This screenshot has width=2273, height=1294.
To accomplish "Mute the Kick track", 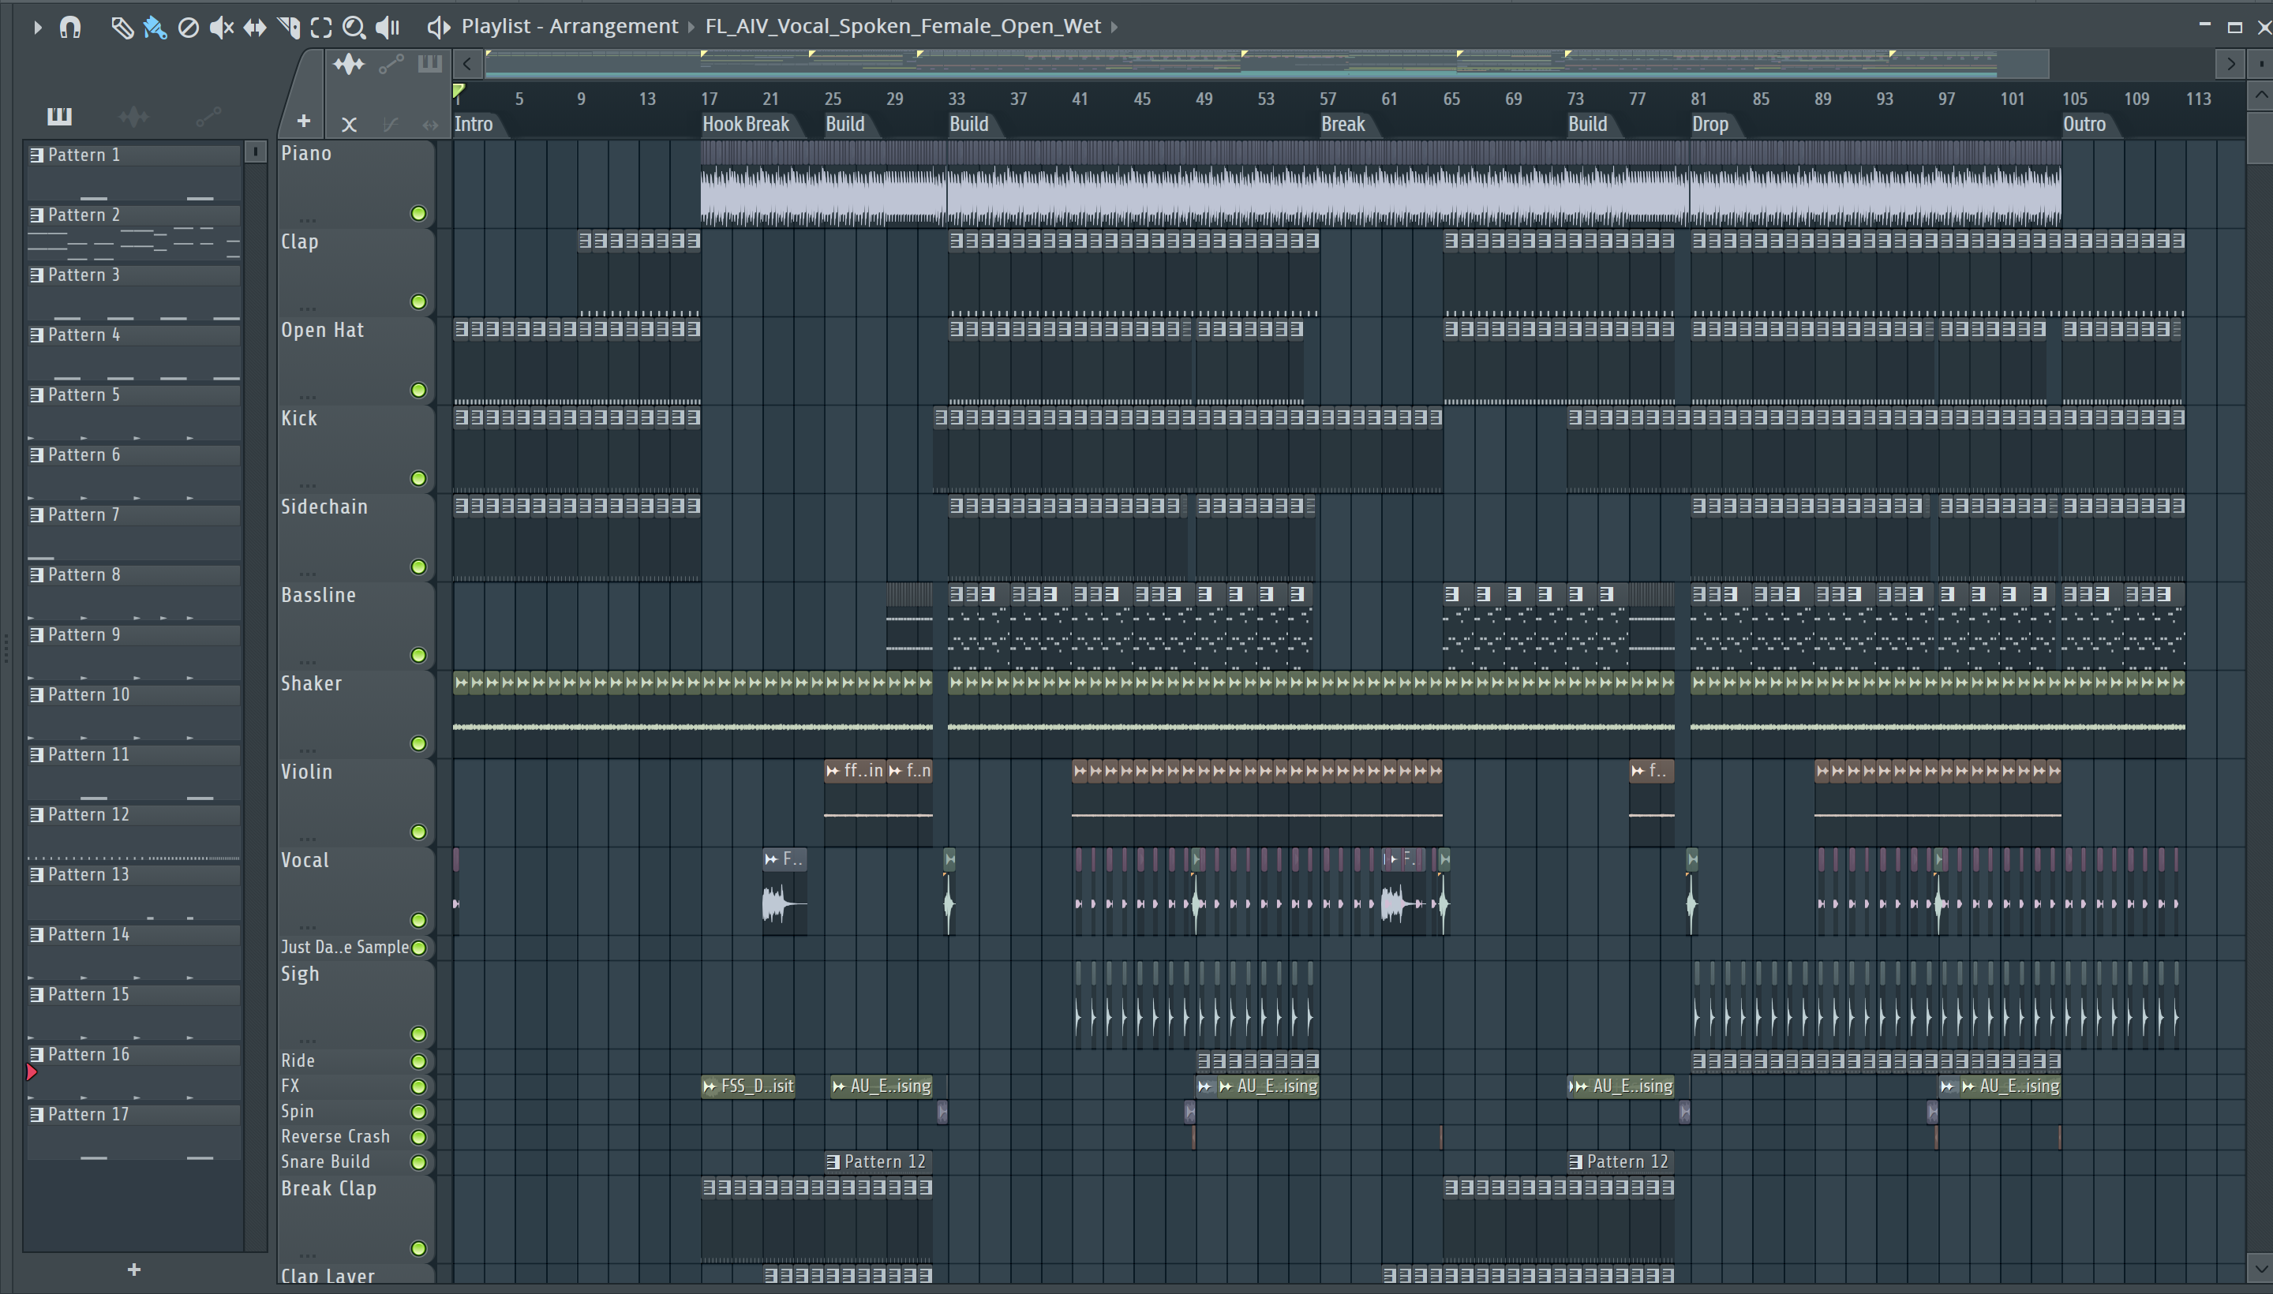I will 418,479.
